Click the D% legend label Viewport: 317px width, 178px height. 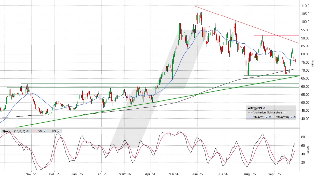(40, 131)
